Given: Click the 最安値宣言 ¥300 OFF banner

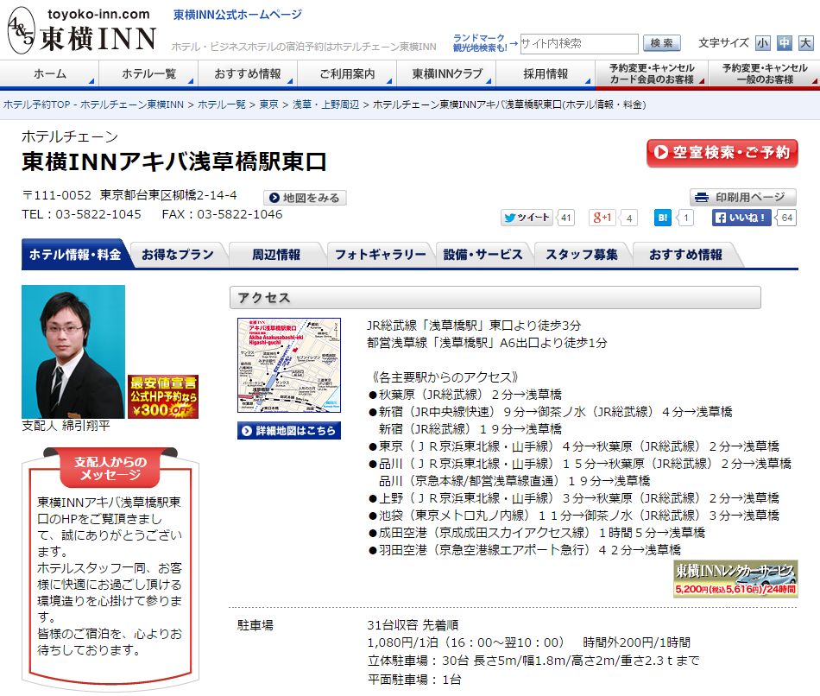Looking at the screenshot, I should pos(163,396).
